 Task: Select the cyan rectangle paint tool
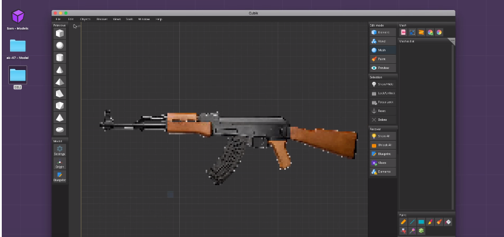(421, 222)
